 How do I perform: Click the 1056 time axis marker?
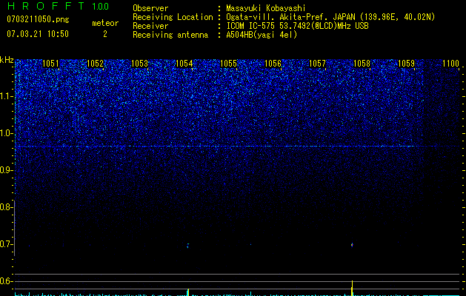pos(273,64)
